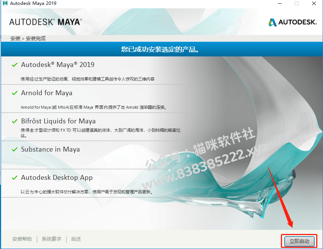Click the Arnold description mentioning MtoA
The height and width of the screenshot is (249, 323).
[x=94, y=107]
